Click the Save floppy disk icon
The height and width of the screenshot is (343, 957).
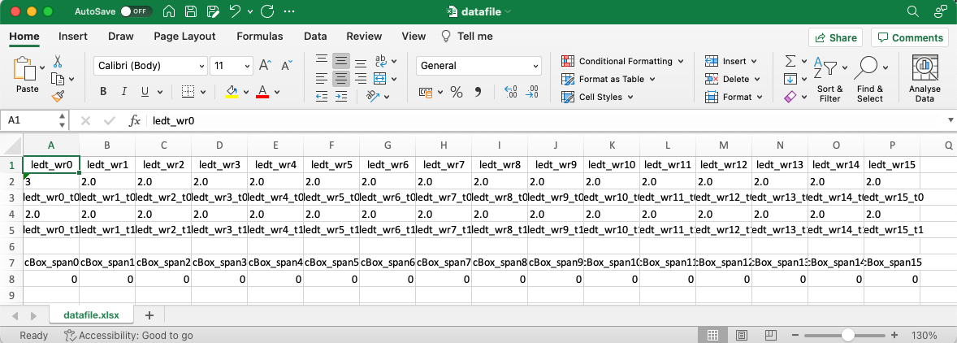click(191, 11)
